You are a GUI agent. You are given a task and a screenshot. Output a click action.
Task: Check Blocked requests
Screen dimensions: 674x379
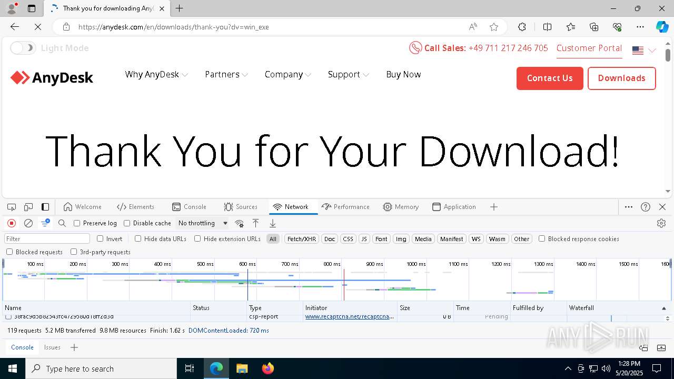pyautogui.click(x=9, y=252)
